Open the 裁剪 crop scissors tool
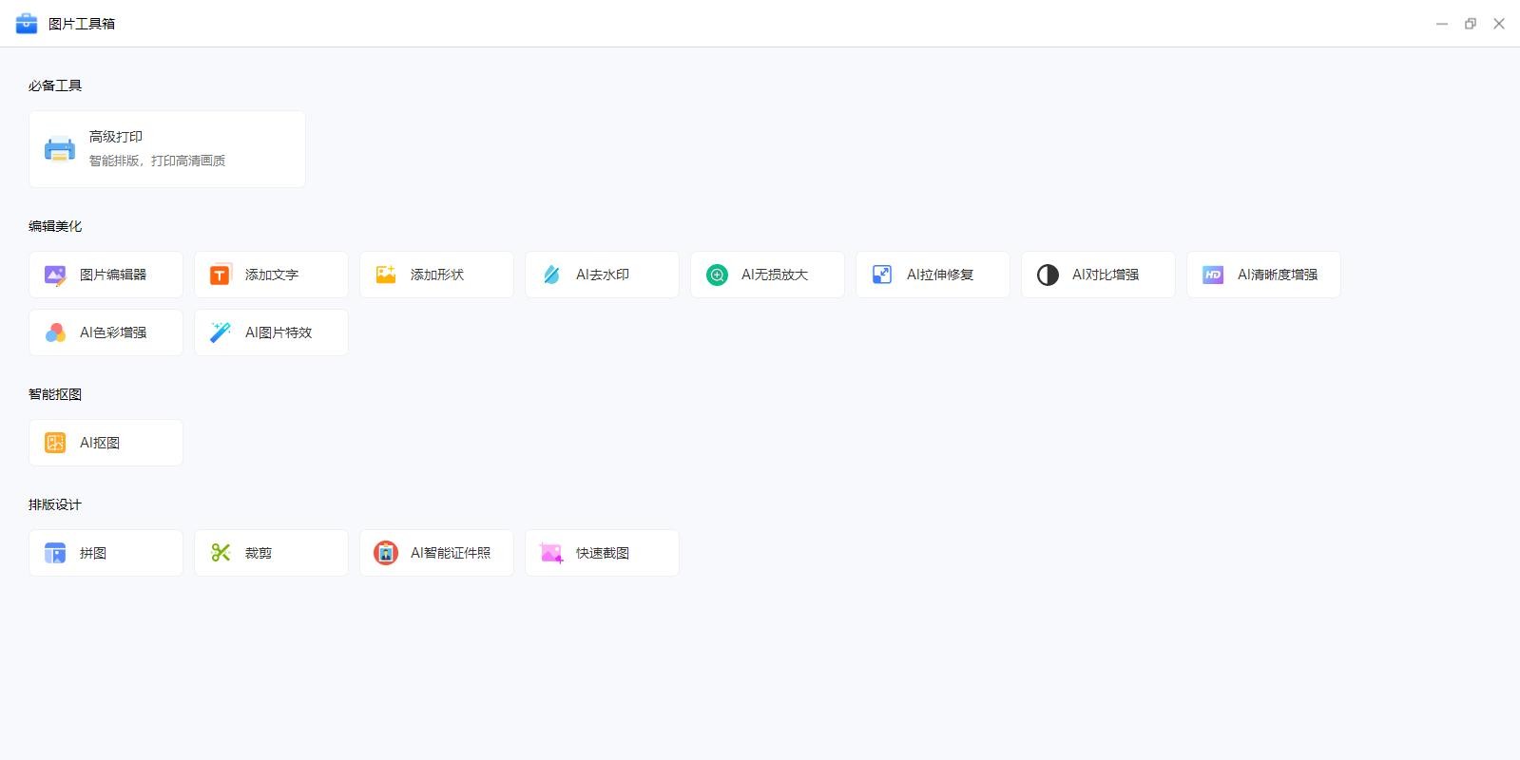This screenshot has width=1520, height=760. point(271,553)
